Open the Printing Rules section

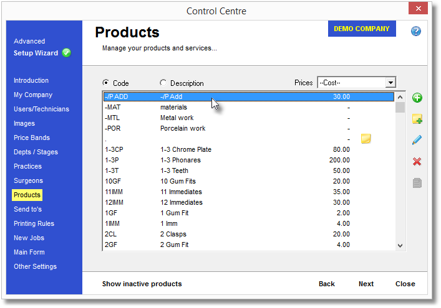34,223
